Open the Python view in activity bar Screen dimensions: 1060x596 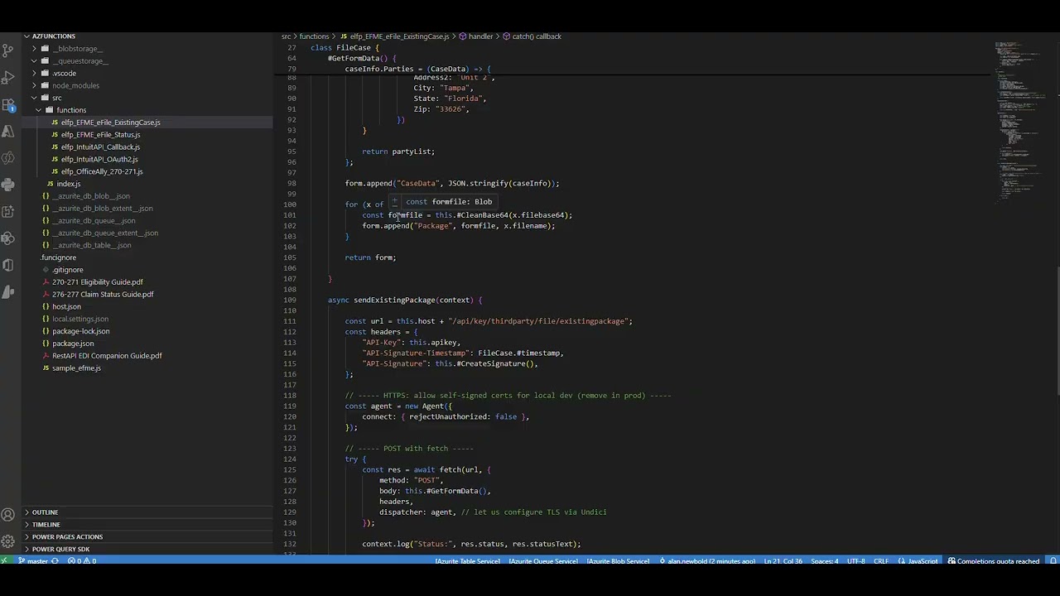pos(8,185)
